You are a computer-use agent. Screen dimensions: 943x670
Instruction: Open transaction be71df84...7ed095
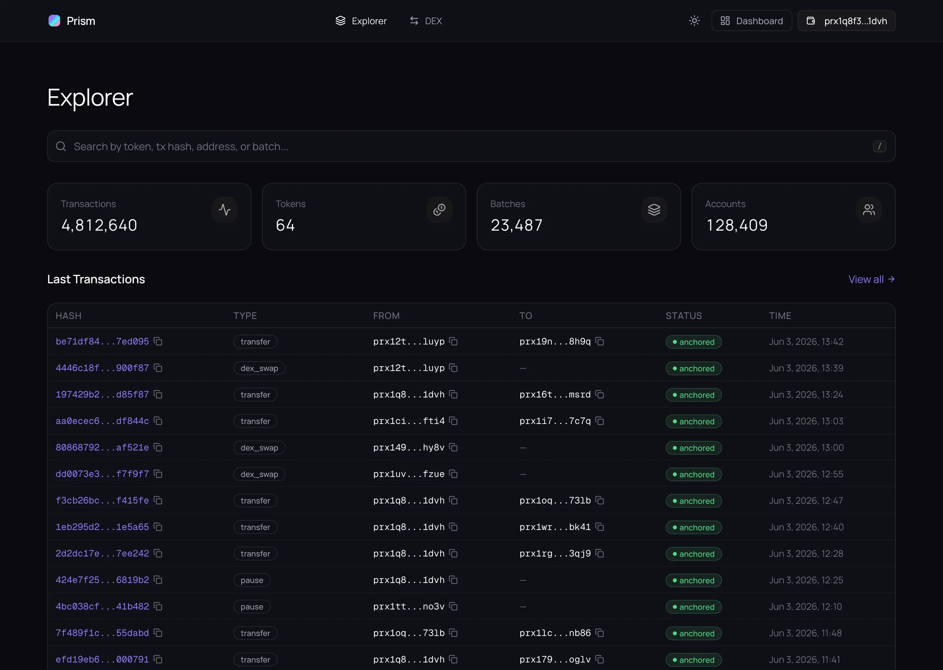point(102,341)
